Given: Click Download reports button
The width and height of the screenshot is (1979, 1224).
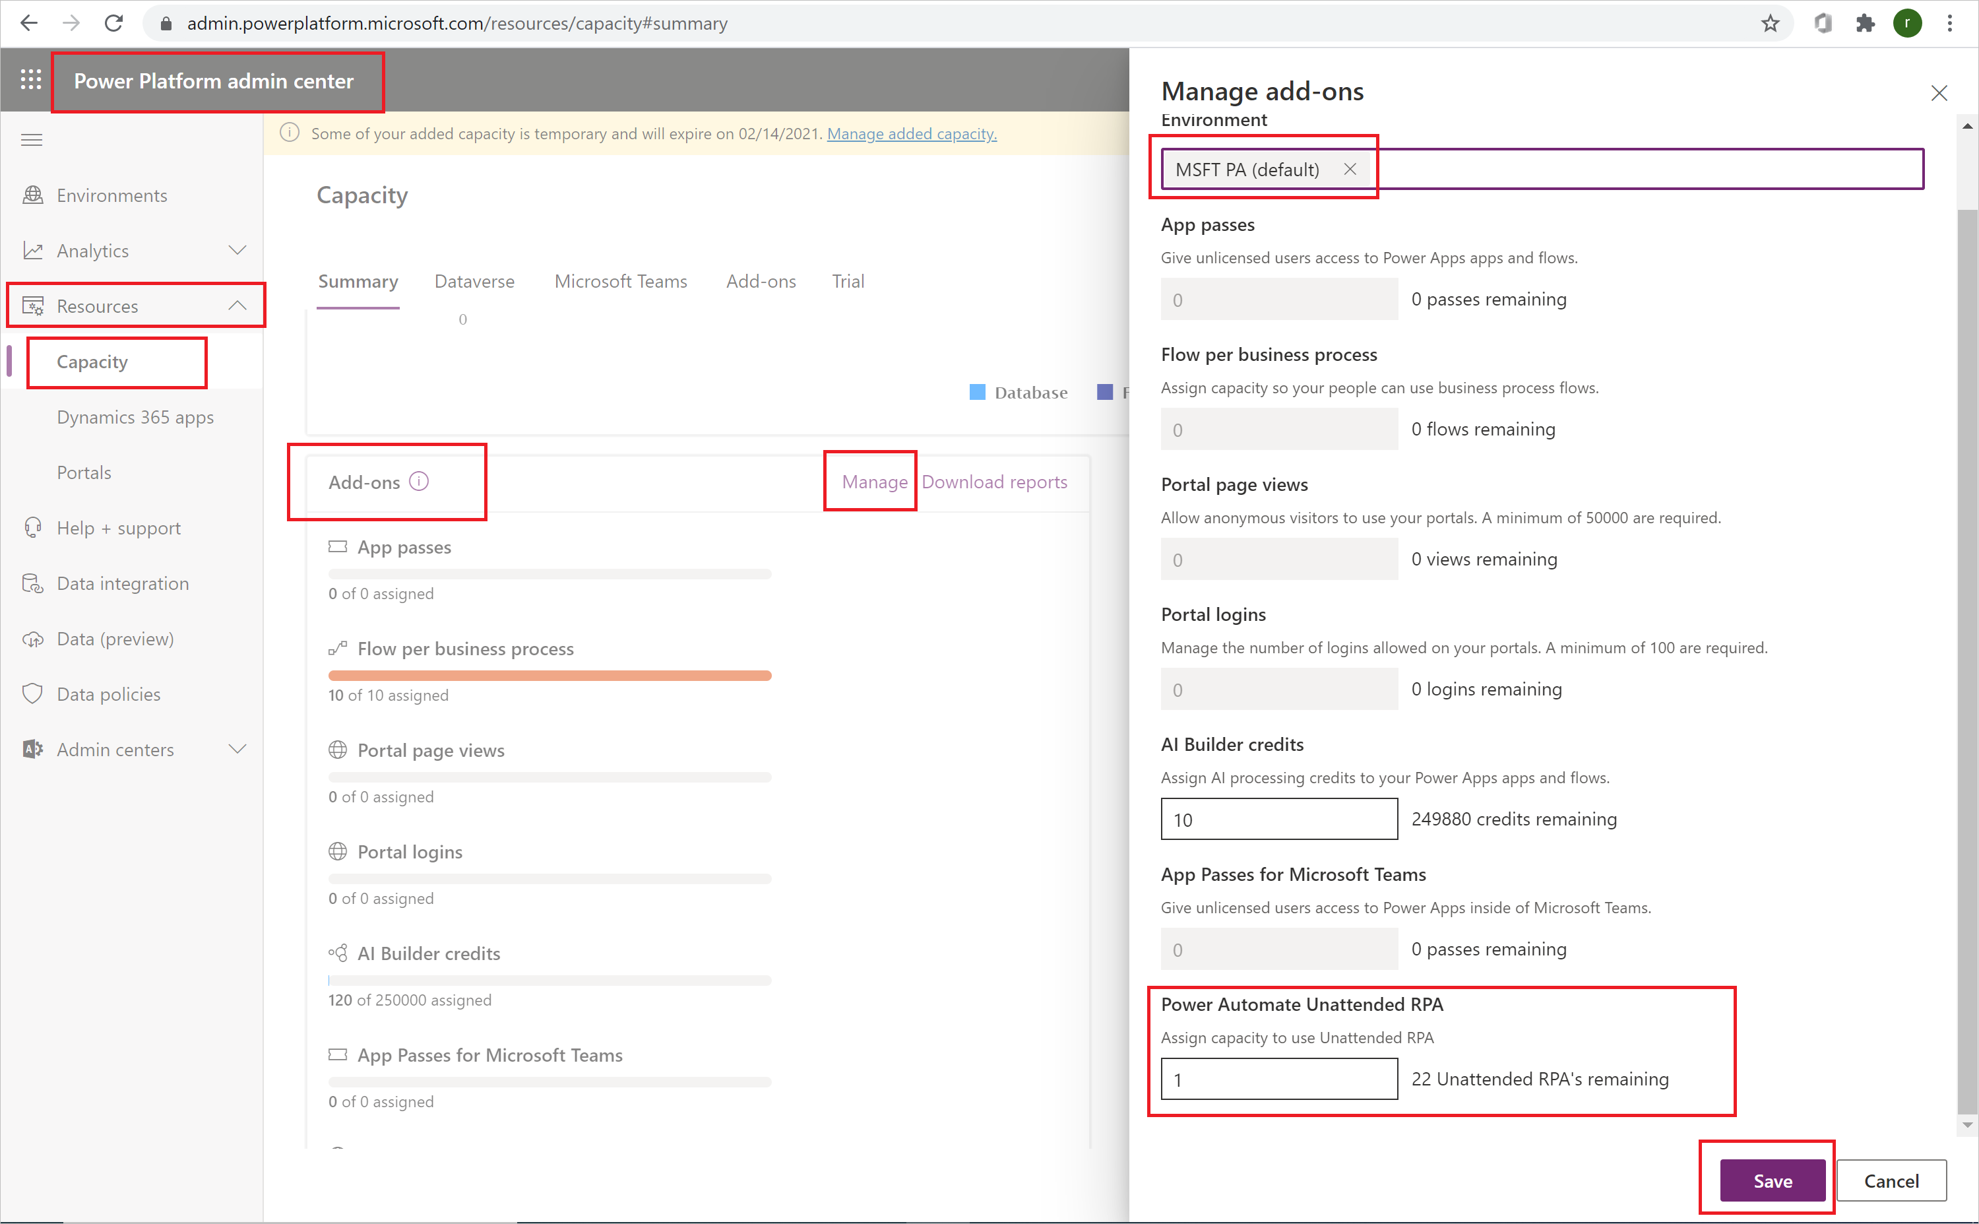Looking at the screenshot, I should pyautogui.click(x=993, y=482).
